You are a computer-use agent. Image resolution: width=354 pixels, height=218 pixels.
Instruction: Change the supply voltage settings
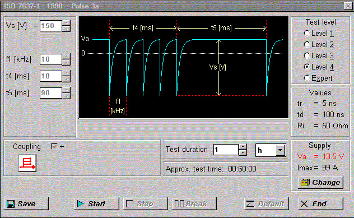(x=321, y=183)
